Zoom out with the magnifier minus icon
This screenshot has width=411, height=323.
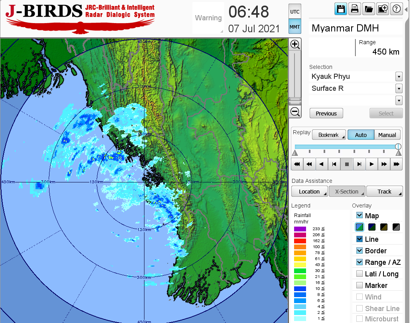pyautogui.click(x=295, y=112)
